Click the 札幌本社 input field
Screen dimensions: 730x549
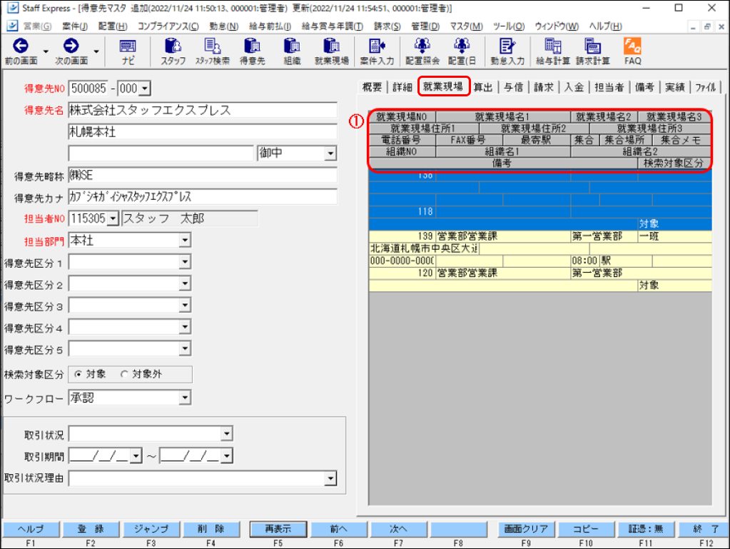pos(203,132)
